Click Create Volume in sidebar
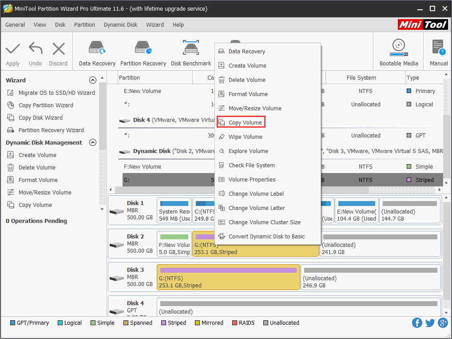452x339 pixels. pos(32,155)
